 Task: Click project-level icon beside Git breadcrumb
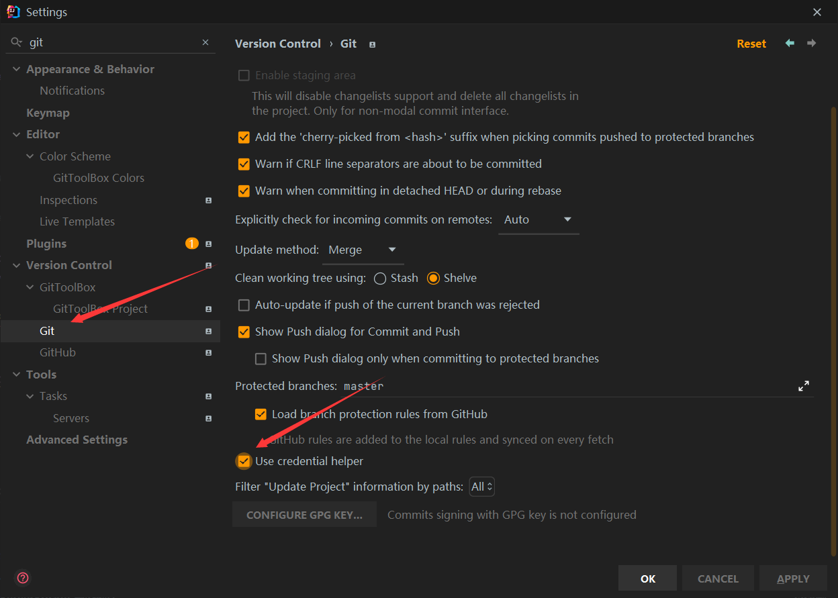point(373,44)
